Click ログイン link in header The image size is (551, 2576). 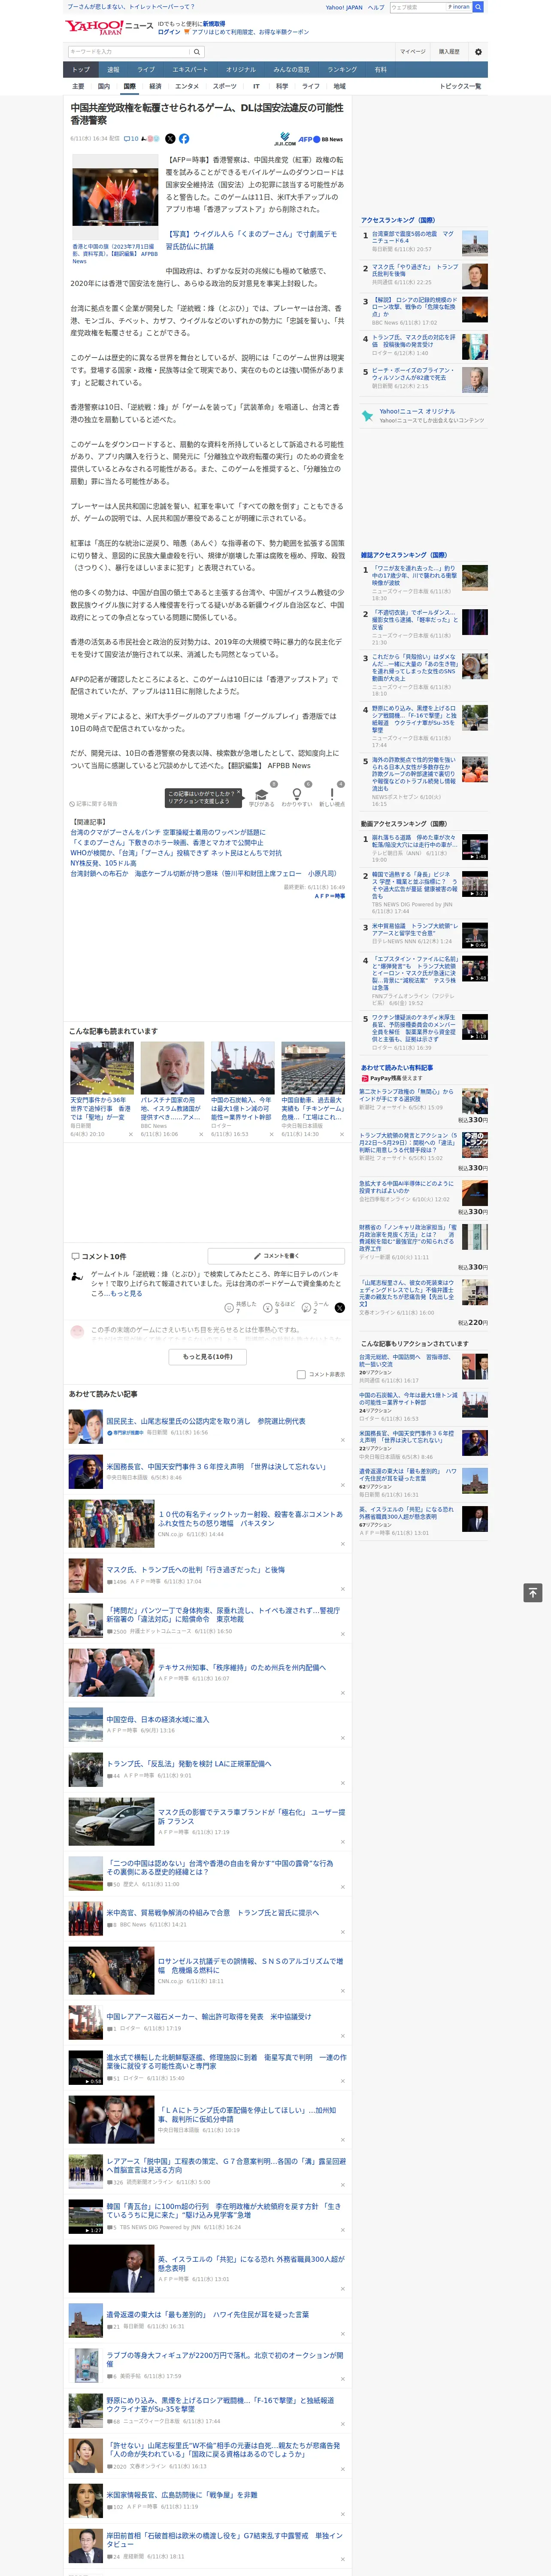pyautogui.click(x=169, y=32)
